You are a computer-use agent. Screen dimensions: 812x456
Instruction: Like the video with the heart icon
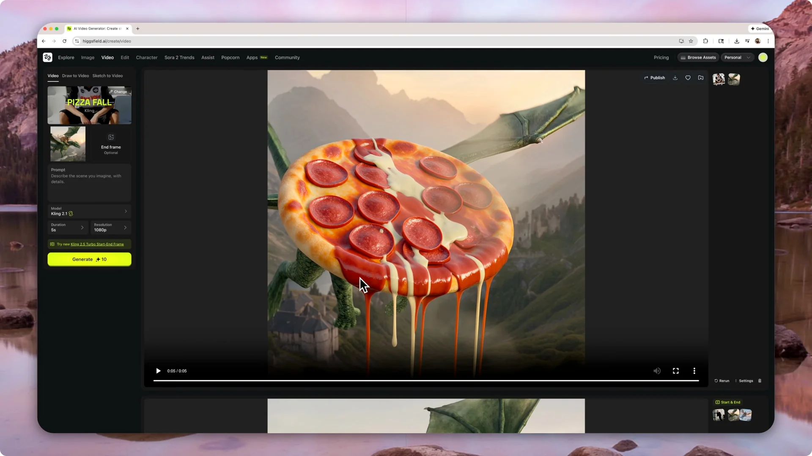tap(688, 78)
